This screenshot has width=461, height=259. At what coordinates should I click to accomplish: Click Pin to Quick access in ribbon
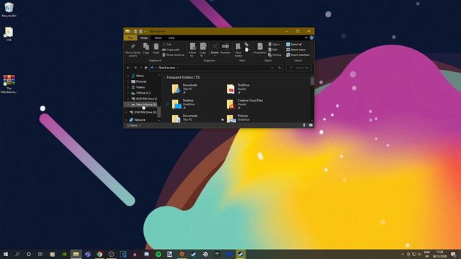tap(133, 50)
